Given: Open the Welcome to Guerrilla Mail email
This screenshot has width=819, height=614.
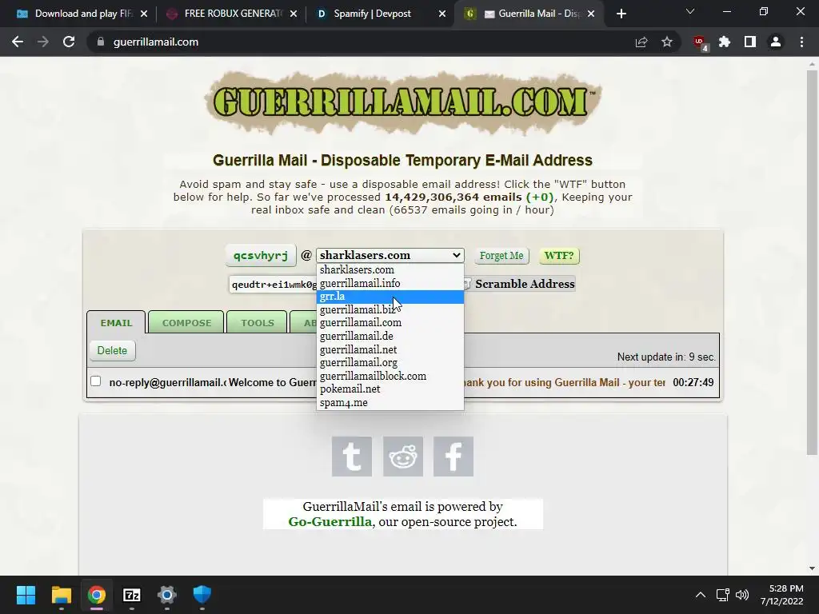Looking at the screenshot, I should [403, 382].
